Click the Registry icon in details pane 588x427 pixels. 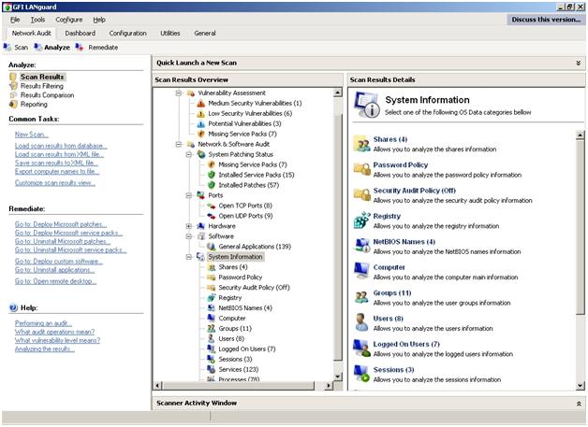tap(361, 221)
